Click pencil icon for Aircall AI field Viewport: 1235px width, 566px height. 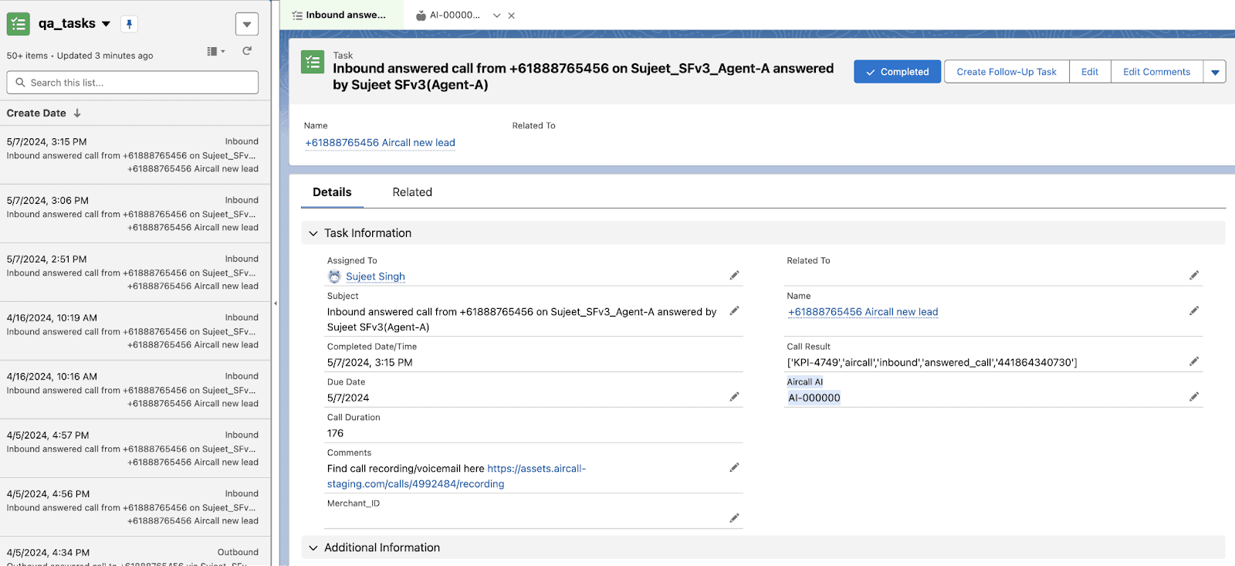tap(1193, 397)
